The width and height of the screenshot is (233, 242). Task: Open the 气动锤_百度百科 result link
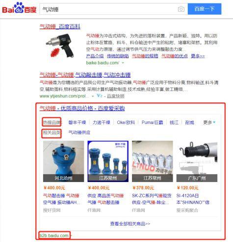pos(60,27)
